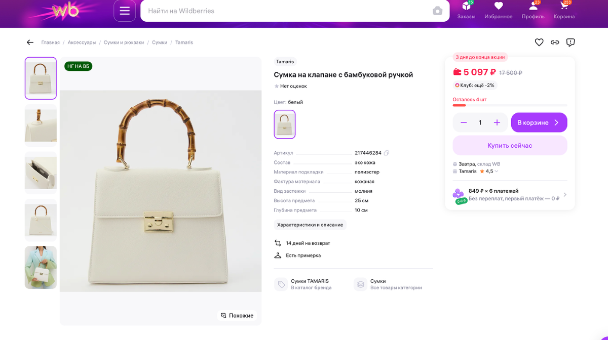Report problem with exclamation bubble icon
Screen dimensions: 608x340
[x=571, y=42]
